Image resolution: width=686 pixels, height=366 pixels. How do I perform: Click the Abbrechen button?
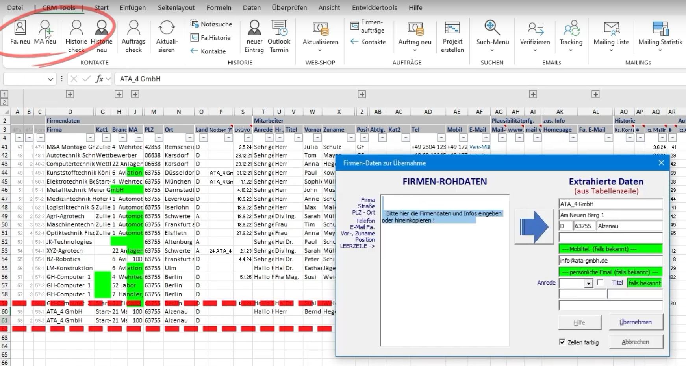[635, 342]
